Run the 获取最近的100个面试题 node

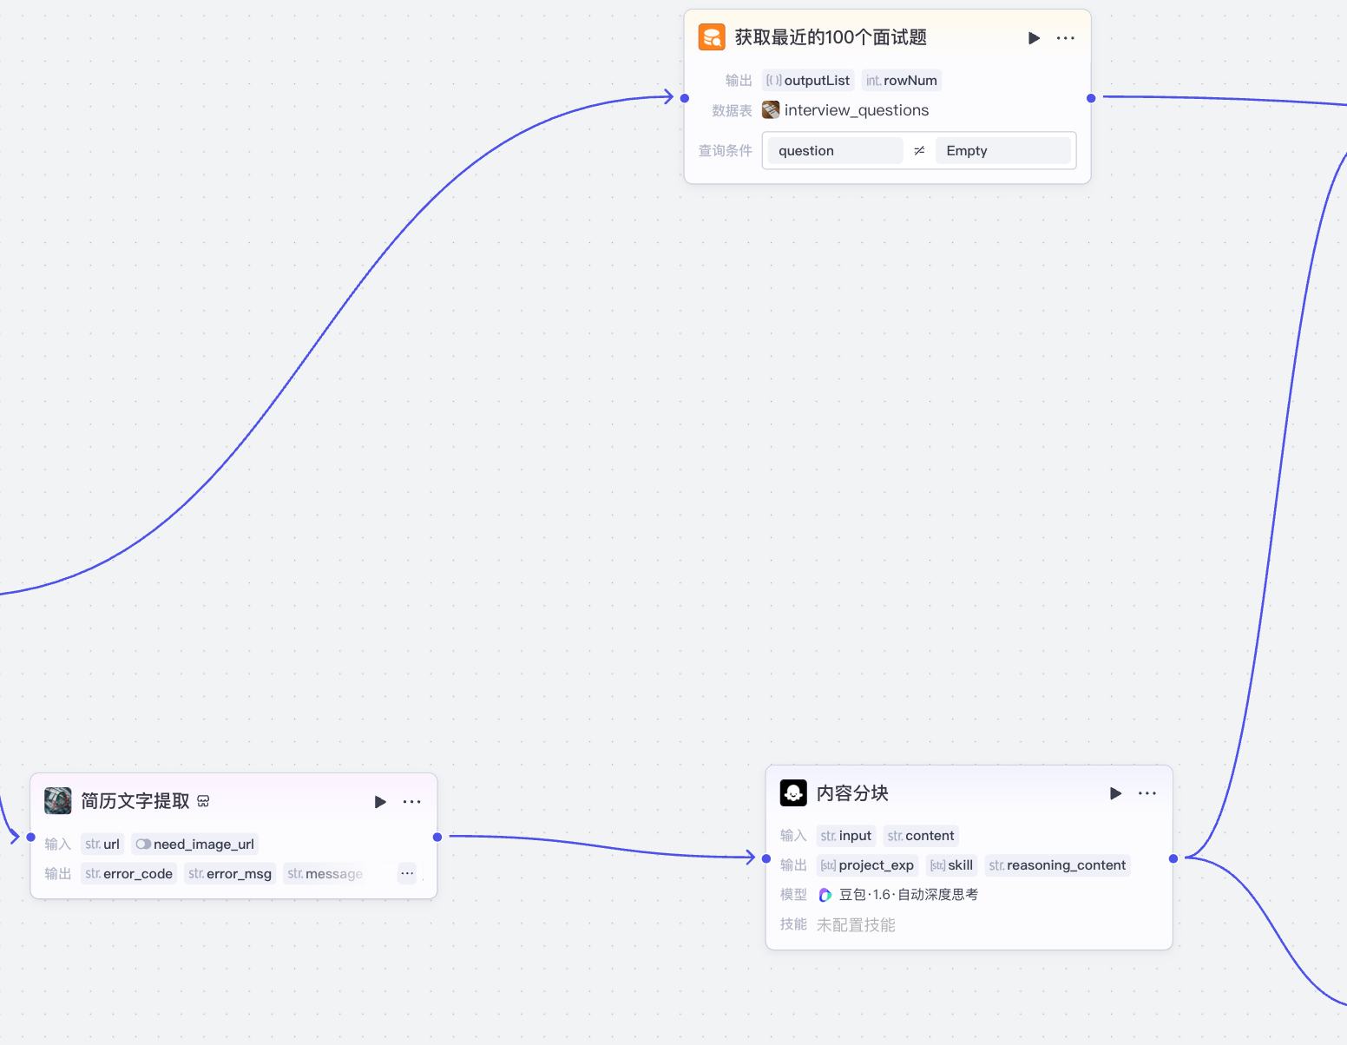pyautogui.click(x=1034, y=38)
